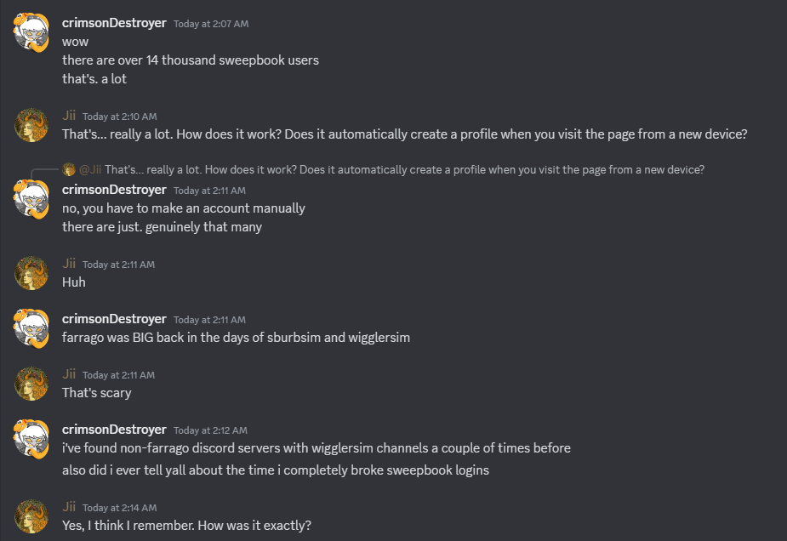Click the message about breaking sweepbook logins
The width and height of the screenshot is (787, 541).
click(x=276, y=470)
